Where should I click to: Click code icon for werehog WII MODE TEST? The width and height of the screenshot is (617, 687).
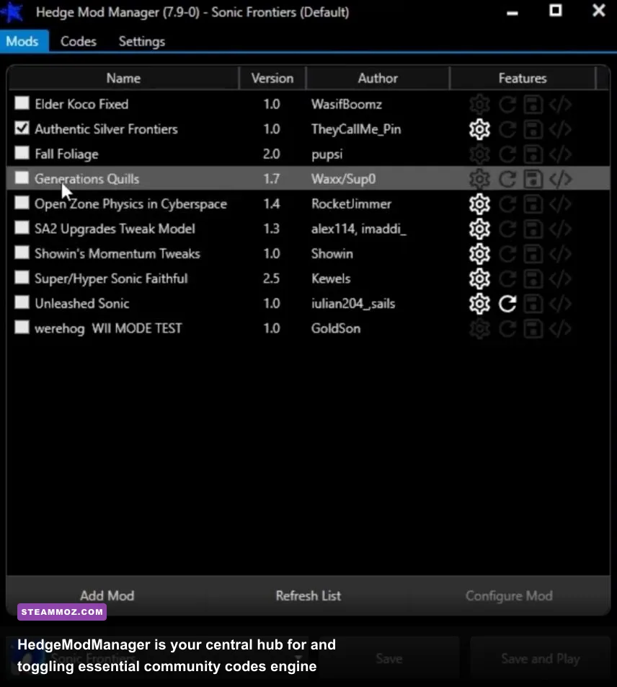[561, 328]
